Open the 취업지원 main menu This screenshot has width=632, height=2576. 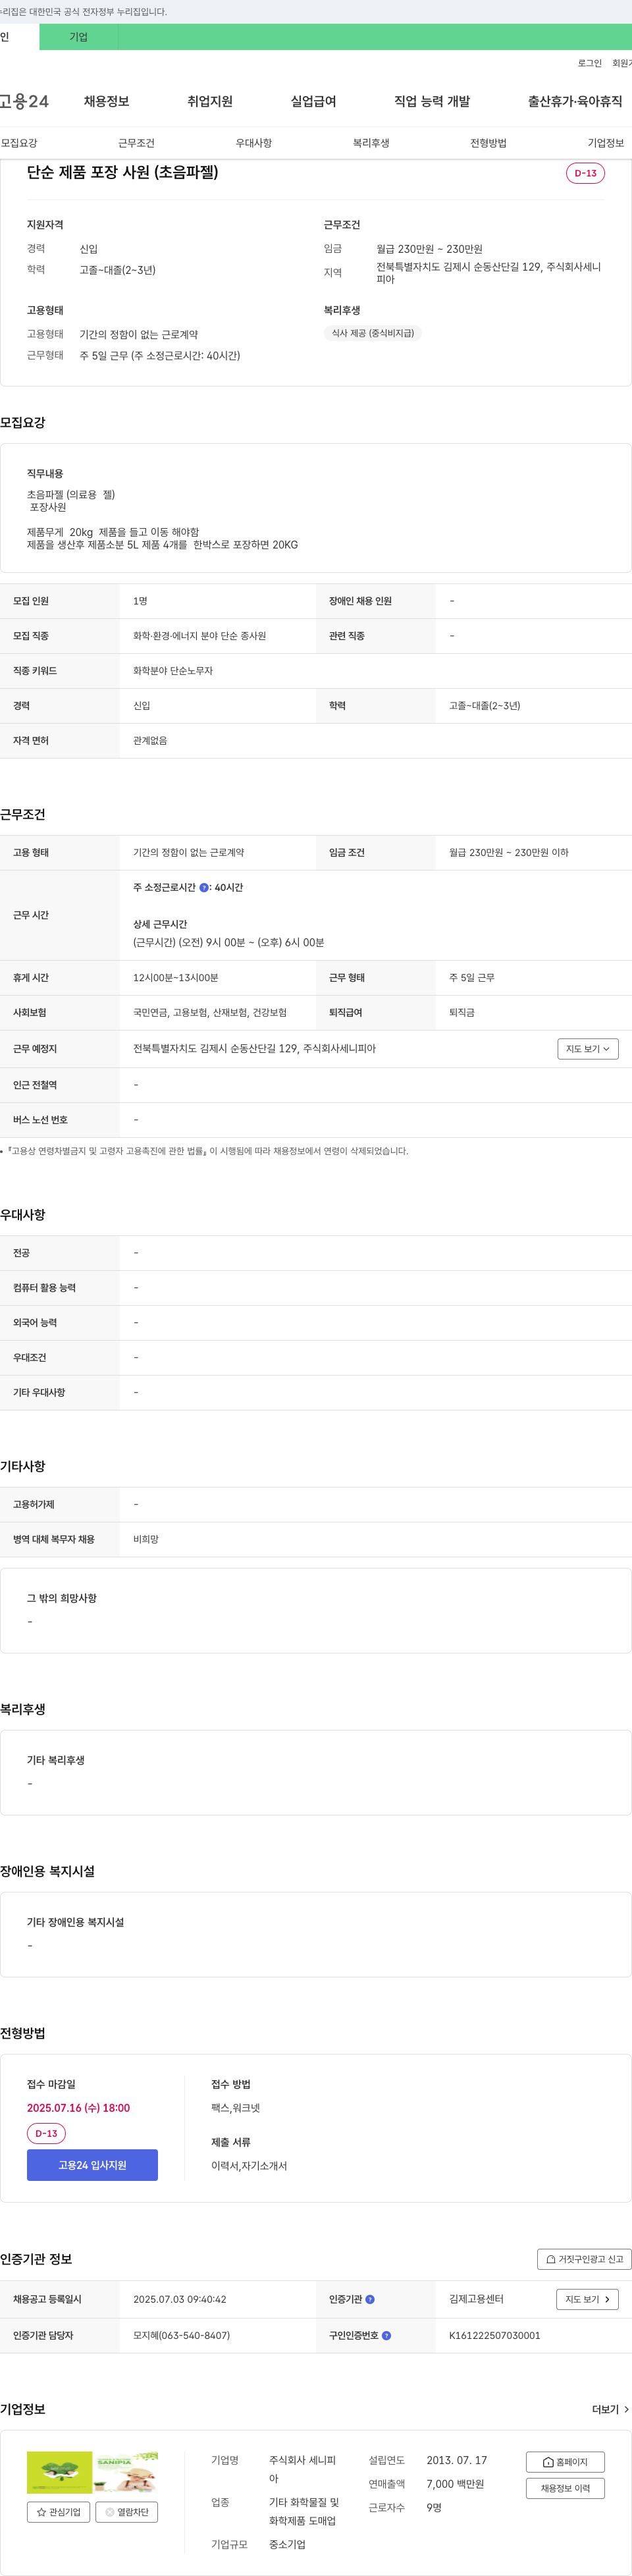[210, 101]
